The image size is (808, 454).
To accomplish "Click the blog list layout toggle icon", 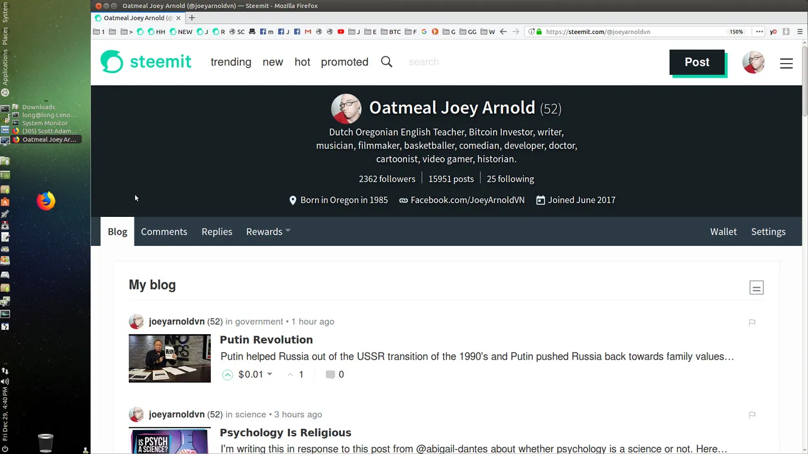I will pyautogui.click(x=756, y=288).
